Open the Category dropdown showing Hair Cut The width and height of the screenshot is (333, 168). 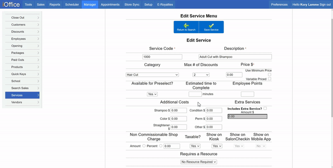tap(152, 75)
